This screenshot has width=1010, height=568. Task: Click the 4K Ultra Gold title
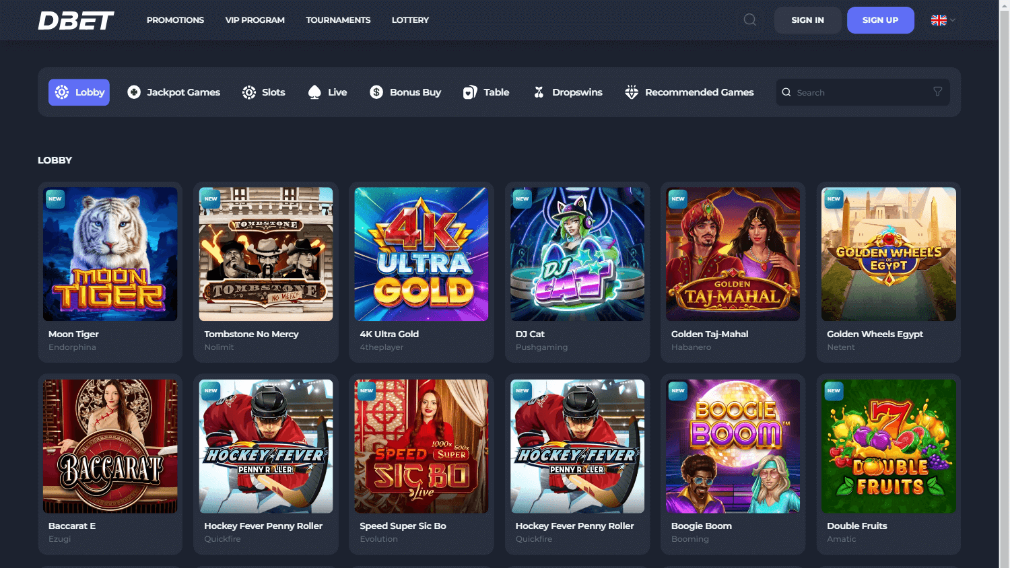[x=389, y=334]
